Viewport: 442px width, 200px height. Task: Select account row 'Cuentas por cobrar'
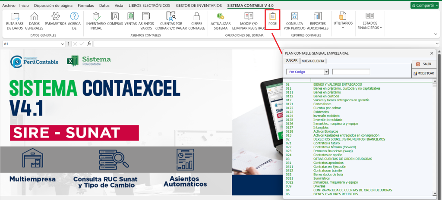(x=358, y=108)
